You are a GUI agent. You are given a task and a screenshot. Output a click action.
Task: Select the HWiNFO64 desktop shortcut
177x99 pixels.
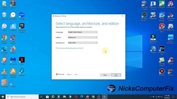(x=153, y=16)
